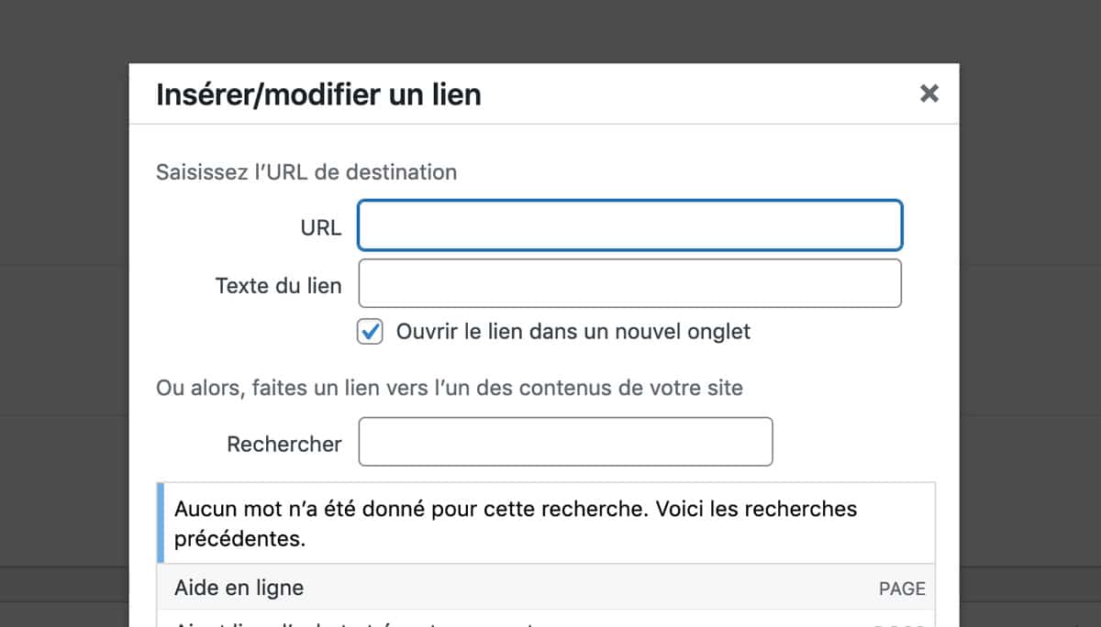
Task: Select the Aide en ligne page result
Action: click(547, 588)
